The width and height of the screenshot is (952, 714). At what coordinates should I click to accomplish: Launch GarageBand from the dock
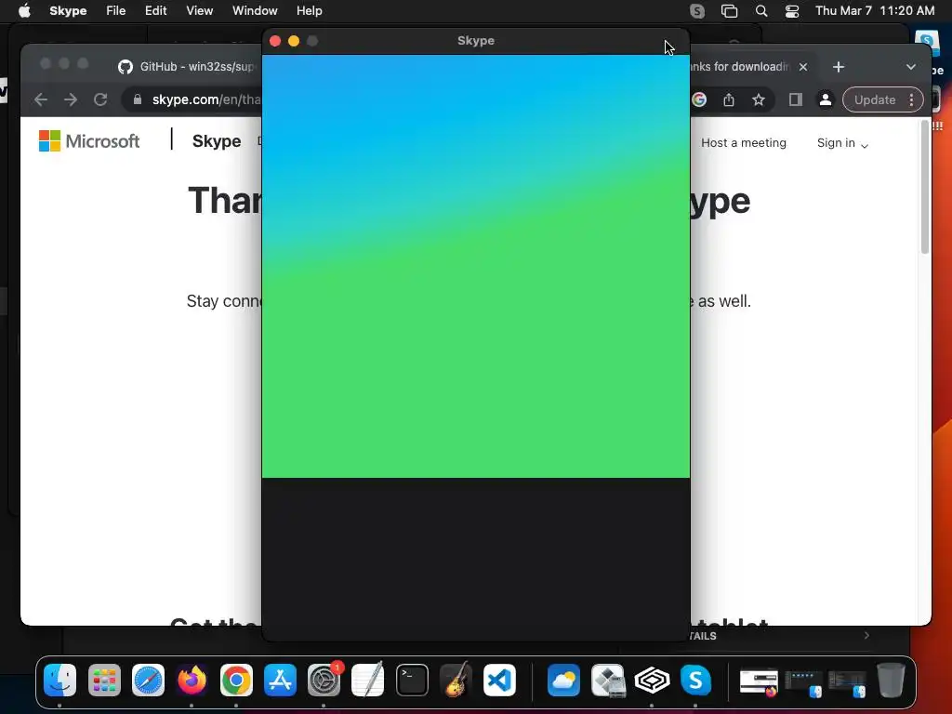[456, 680]
